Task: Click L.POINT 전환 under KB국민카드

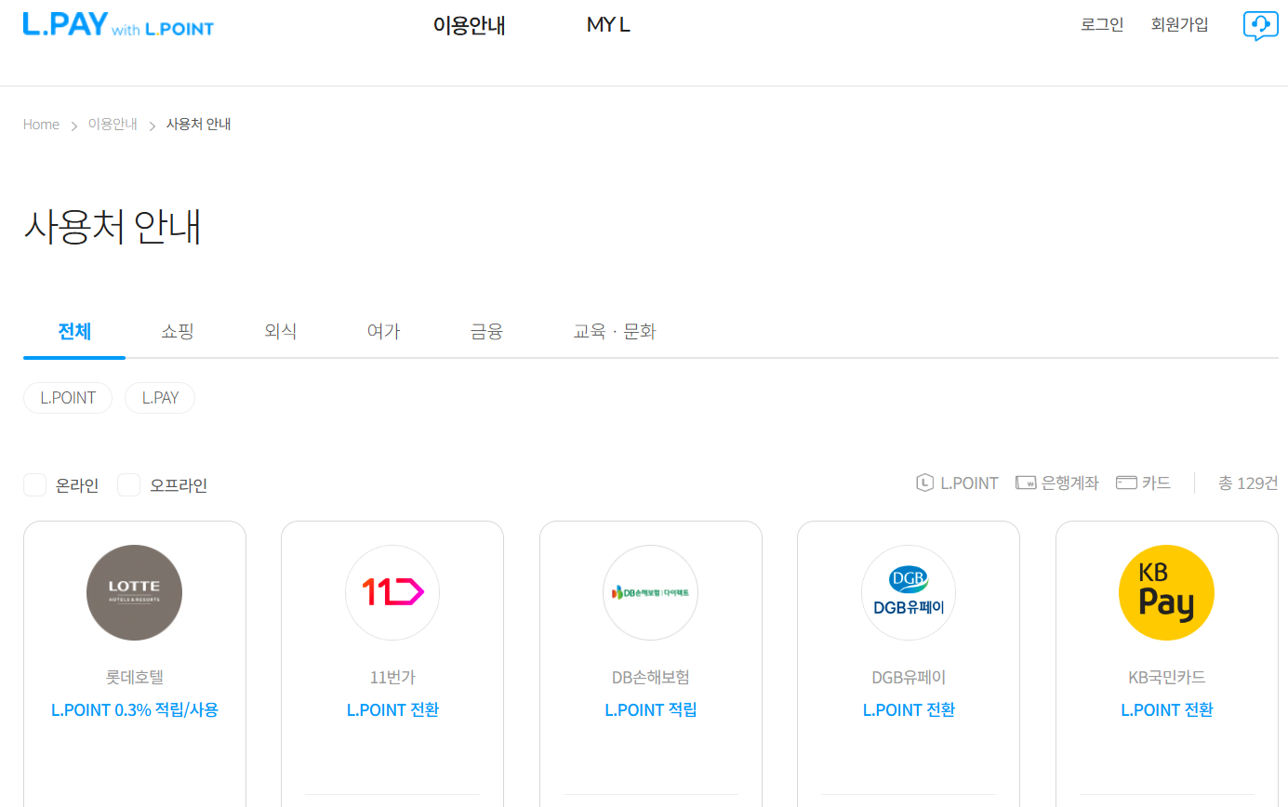Action: pos(1167,710)
